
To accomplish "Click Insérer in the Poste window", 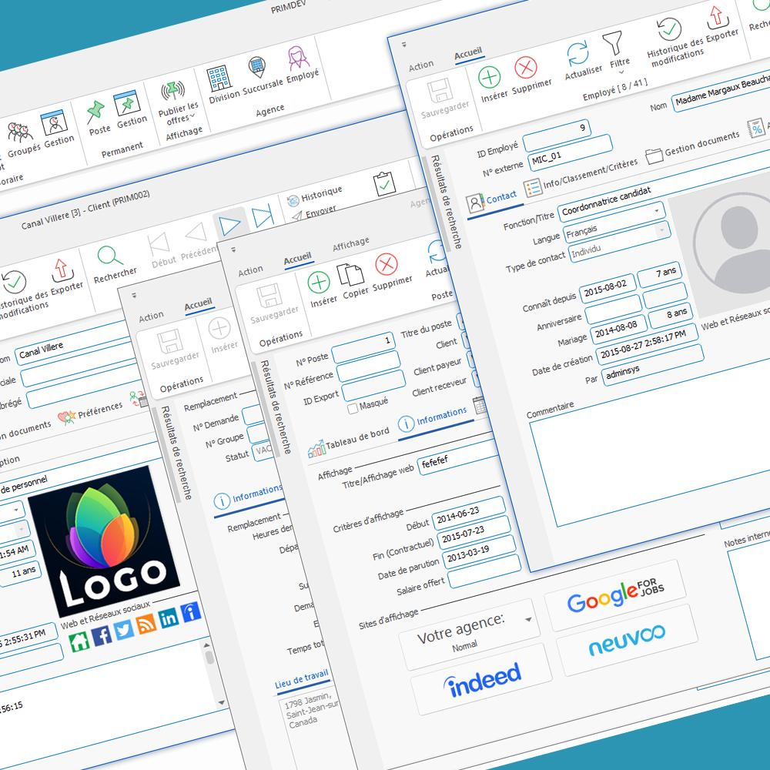I will (x=319, y=283).
